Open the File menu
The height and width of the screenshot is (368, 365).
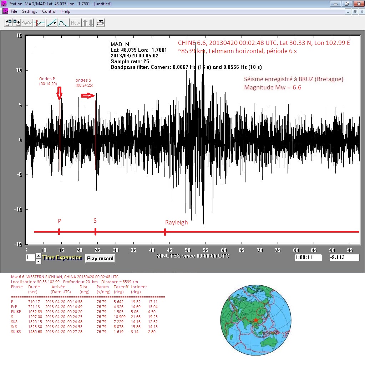pos(14,11)
